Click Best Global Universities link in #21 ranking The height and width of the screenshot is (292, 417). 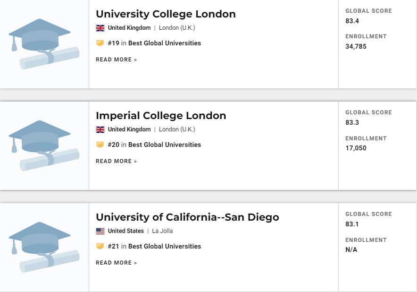(165, 246)
